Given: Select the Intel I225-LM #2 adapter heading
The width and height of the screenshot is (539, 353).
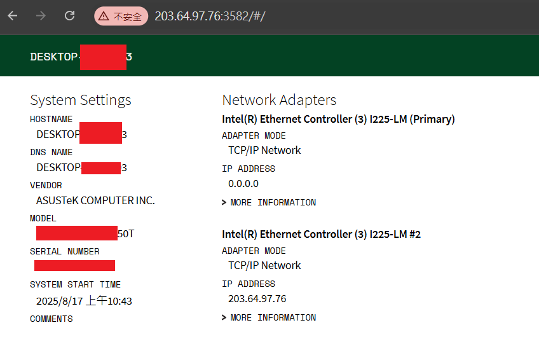Looking at the screenshot, I should tap(321, 234).
